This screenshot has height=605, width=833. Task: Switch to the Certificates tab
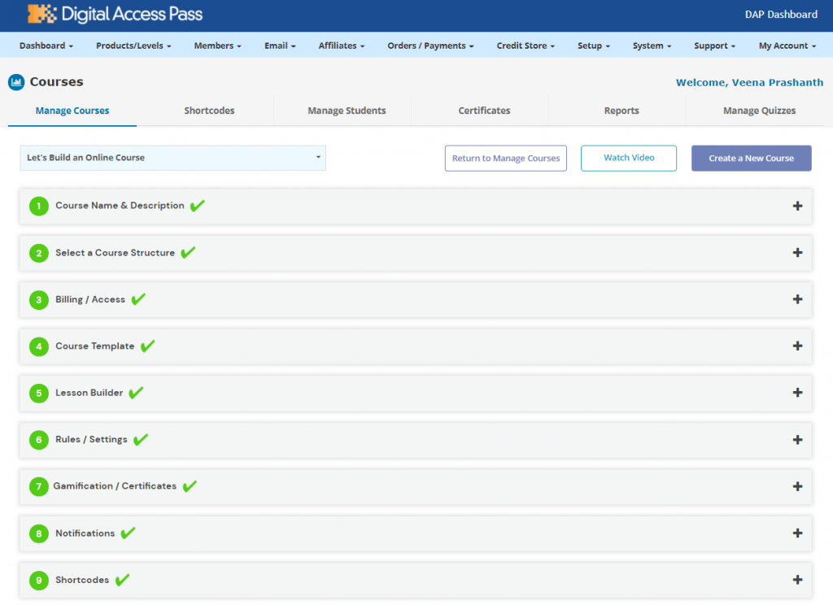pyautogui.click(x=484, y=110)
